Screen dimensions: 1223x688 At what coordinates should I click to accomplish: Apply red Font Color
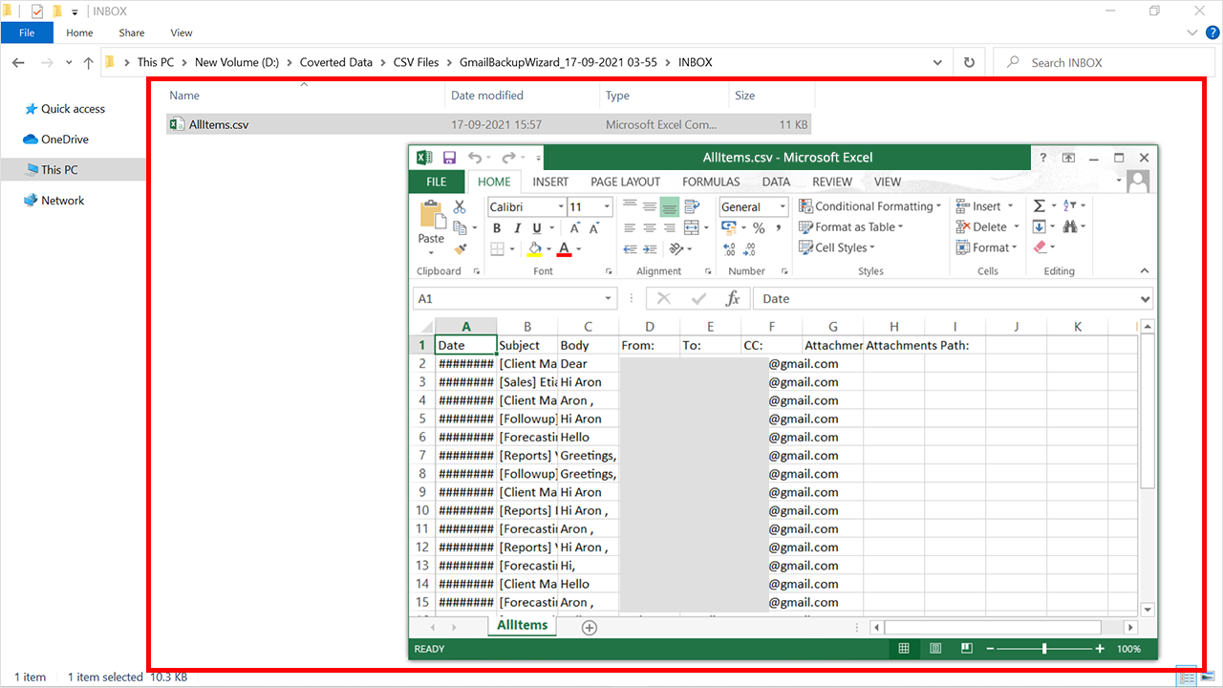click(564, 249)
